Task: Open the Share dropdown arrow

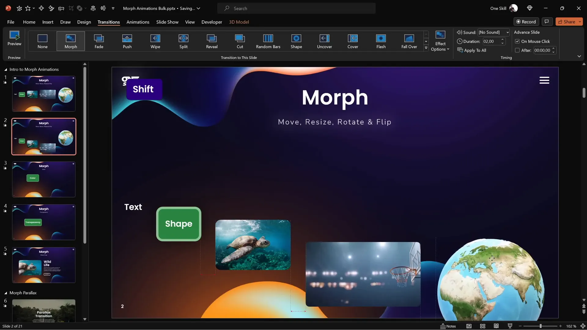Action: pos(580,22)
